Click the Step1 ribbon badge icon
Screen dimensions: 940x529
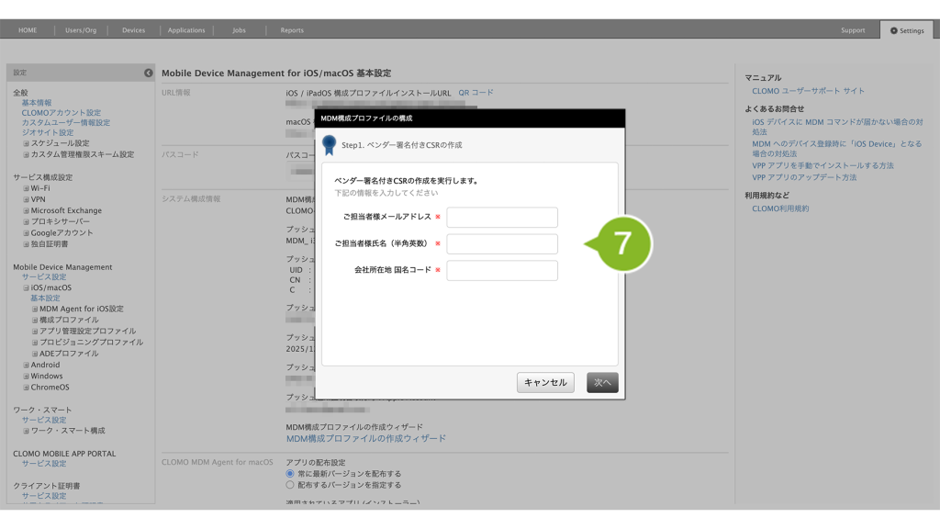pyautogui.click(x=330, y=144)
